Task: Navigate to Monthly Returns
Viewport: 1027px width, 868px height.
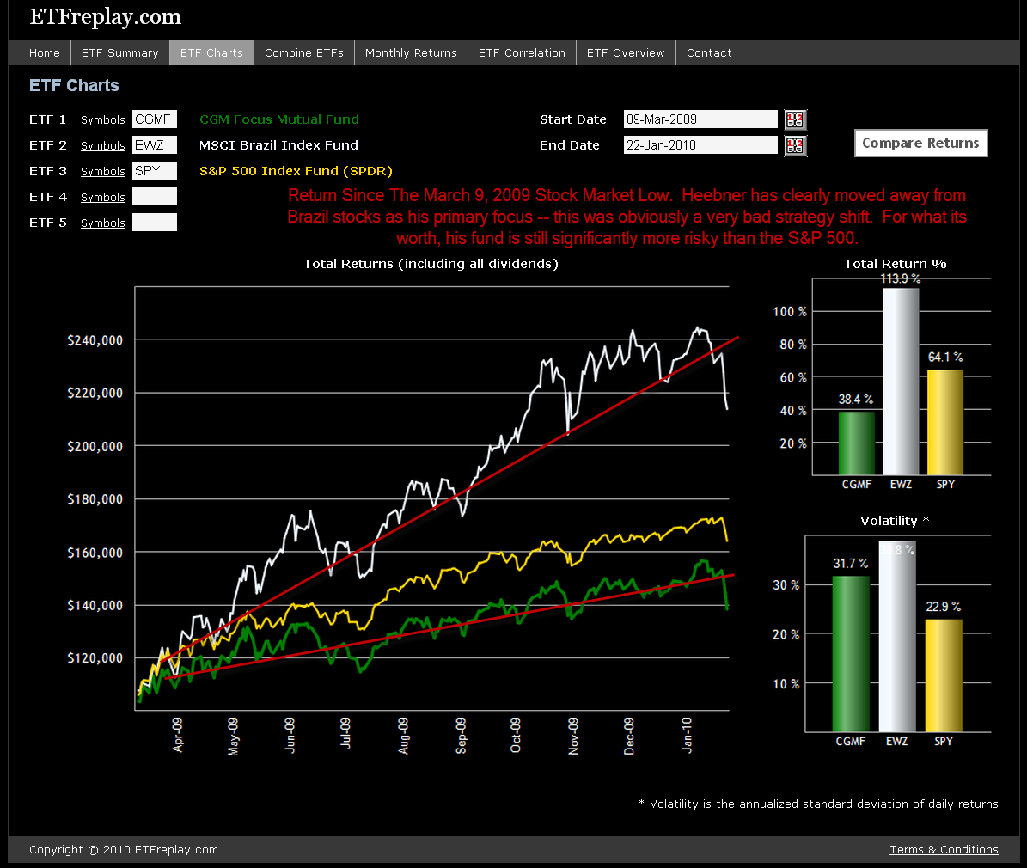Action: coord(411,53)
